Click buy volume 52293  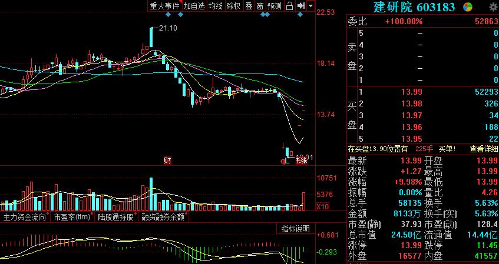pyautogui.click(x=486, y=92)
